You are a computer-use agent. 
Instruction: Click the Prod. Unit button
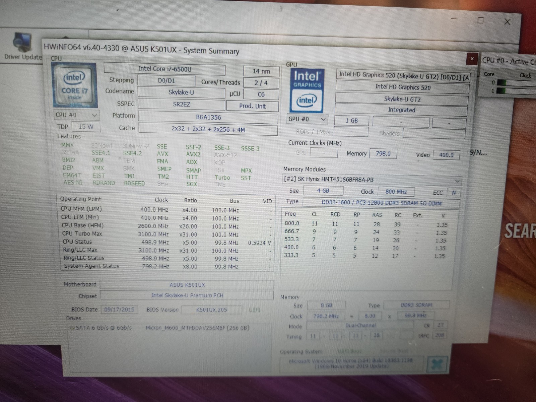coord(252,106)
